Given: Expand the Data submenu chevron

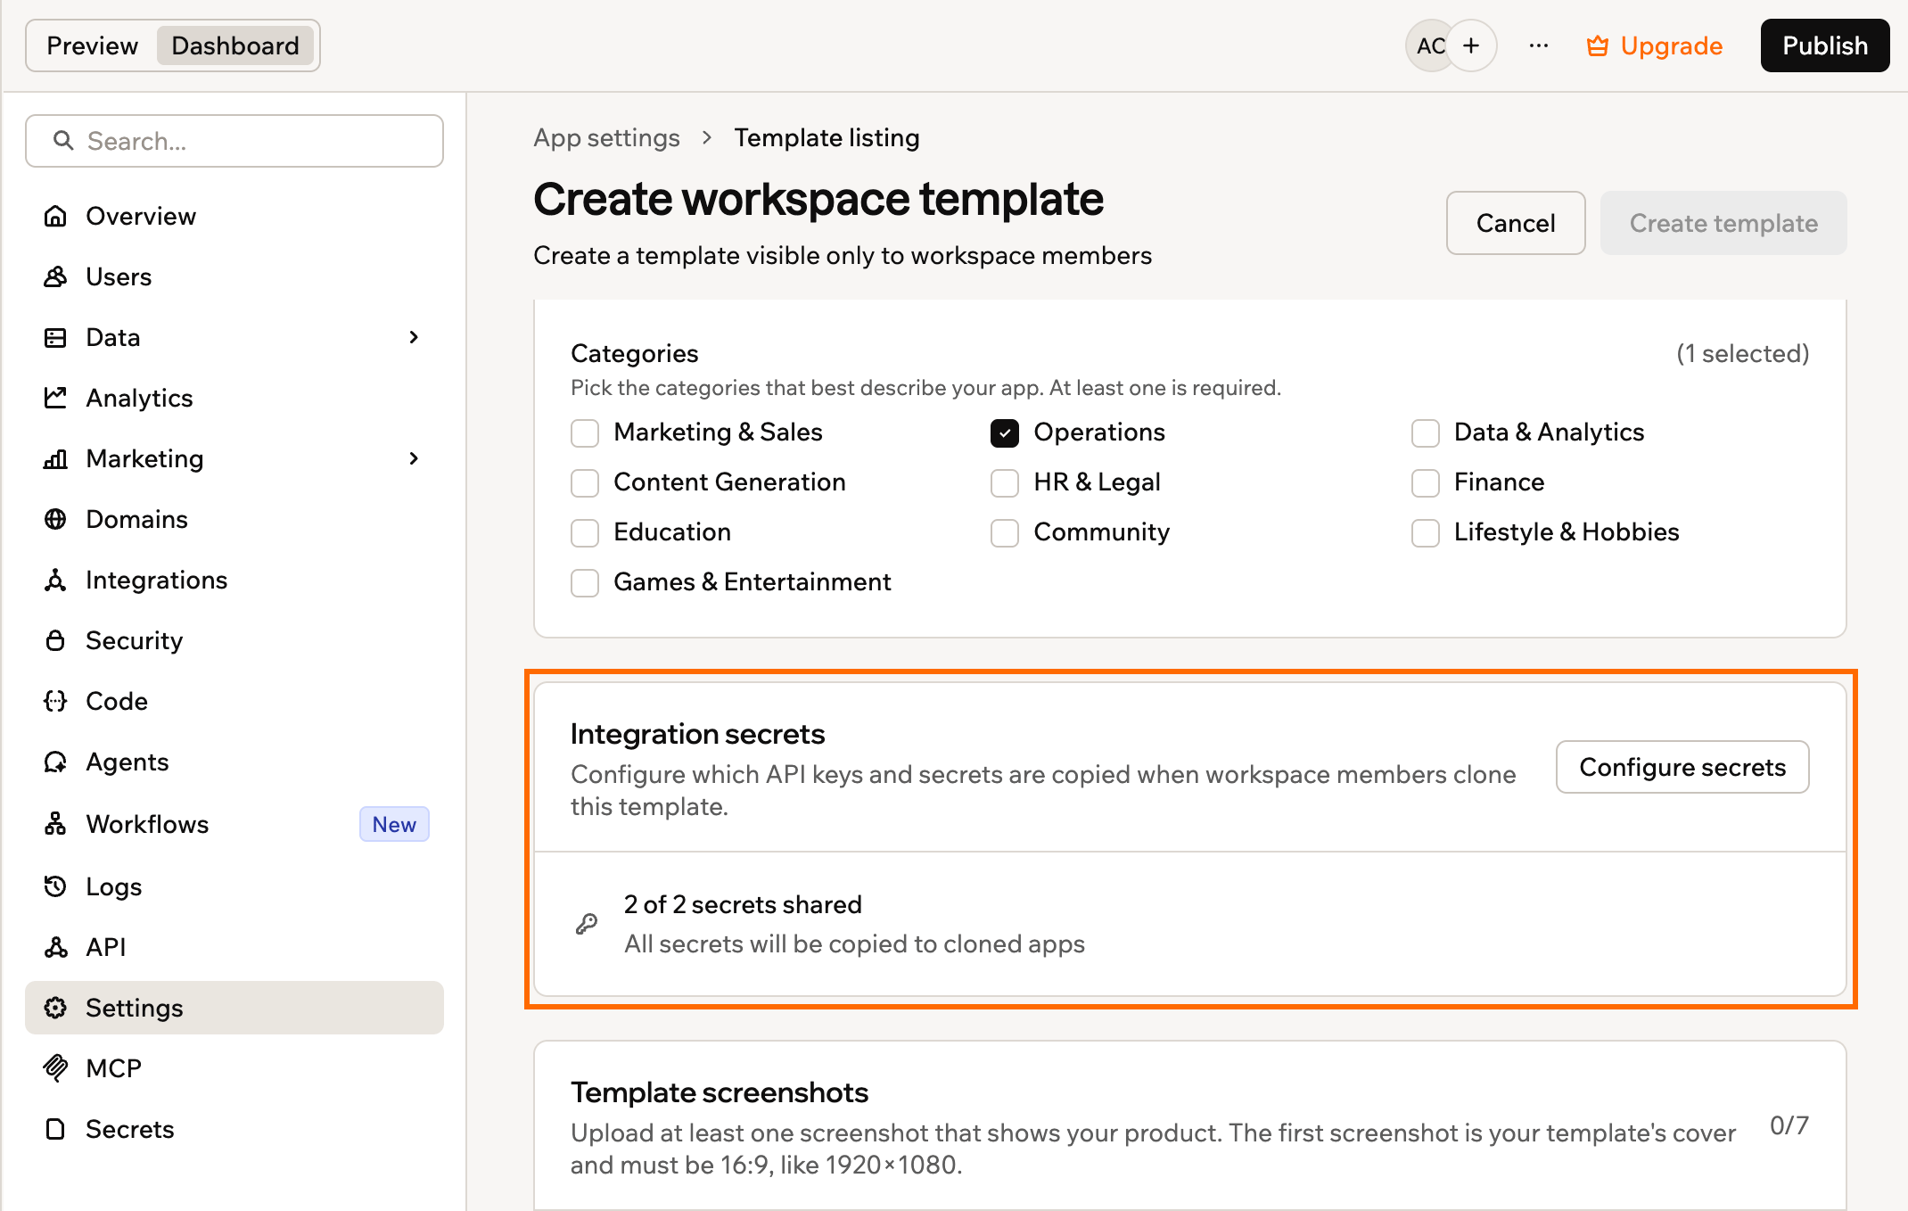Looking at the screenshot, I should [414, 337].
